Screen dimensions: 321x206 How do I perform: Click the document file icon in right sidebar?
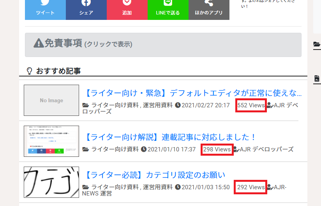(317, 78)
